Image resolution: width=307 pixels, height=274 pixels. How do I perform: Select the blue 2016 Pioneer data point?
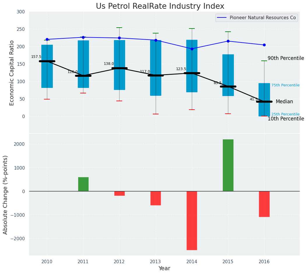264,45
